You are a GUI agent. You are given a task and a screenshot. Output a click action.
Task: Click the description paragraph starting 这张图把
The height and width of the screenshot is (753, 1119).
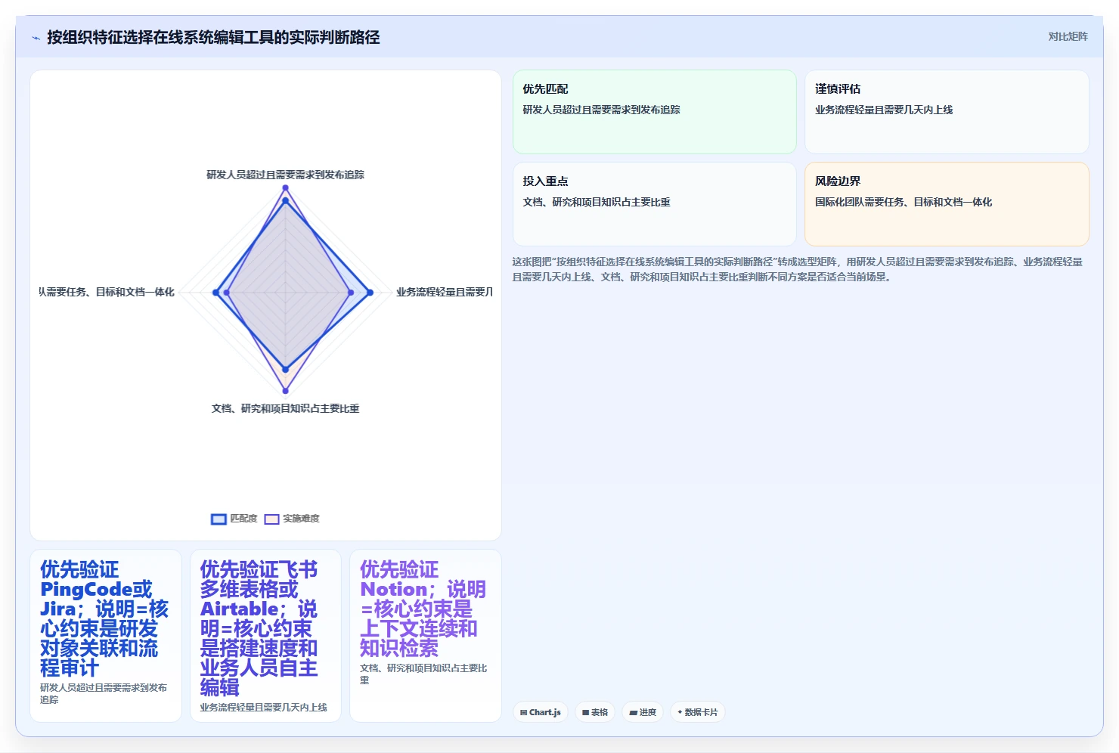(x=798, y=269)
